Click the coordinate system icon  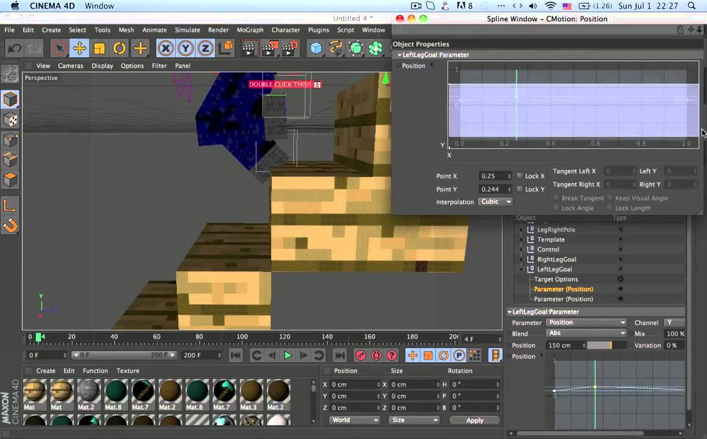point(225,48)
